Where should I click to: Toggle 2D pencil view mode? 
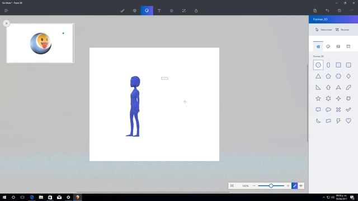(295, 186)
